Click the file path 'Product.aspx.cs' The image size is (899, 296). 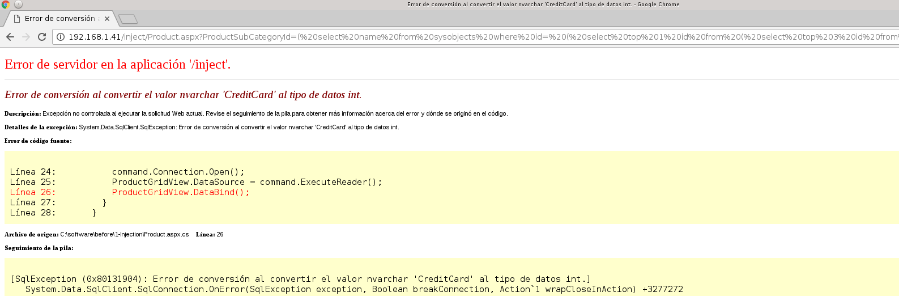pos(125,234)
